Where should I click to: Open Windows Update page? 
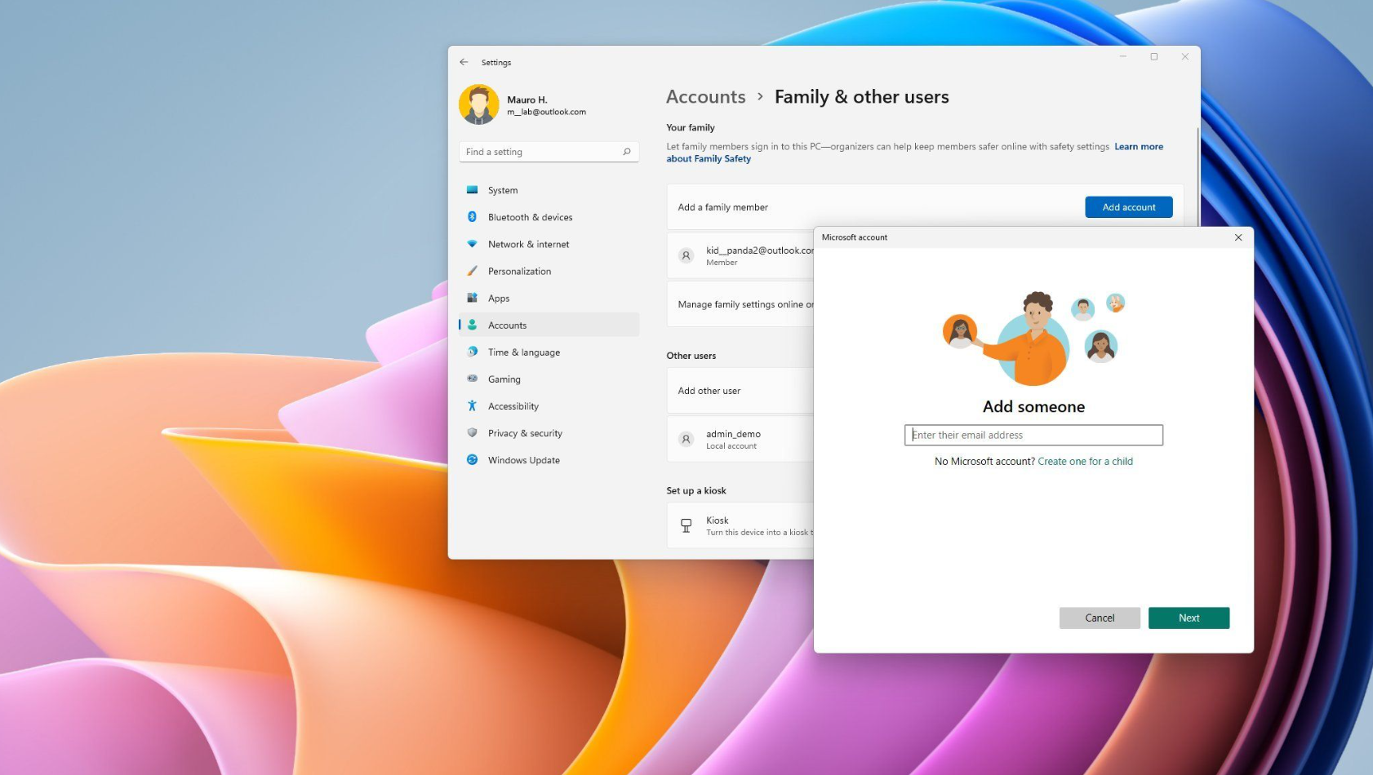(x=523, y=460)
